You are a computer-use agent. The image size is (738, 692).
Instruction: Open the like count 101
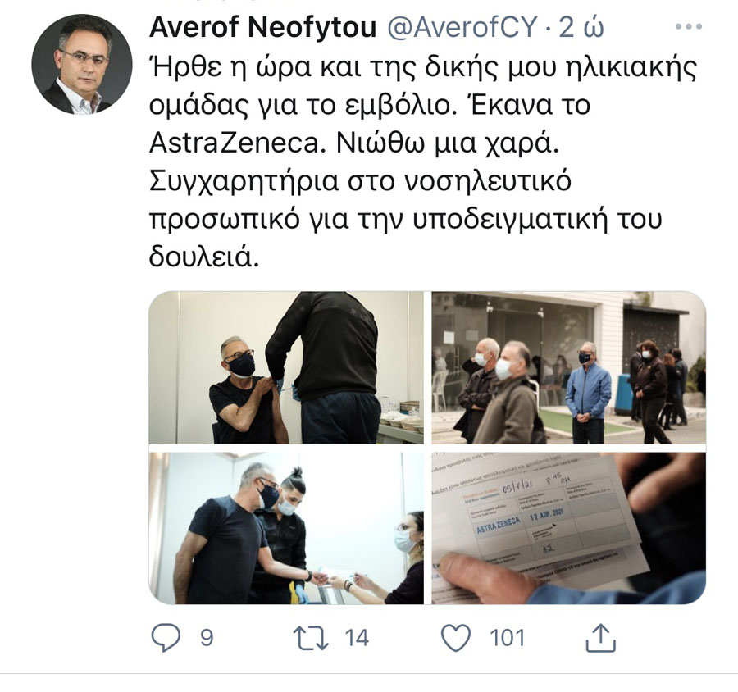[507, 638]
